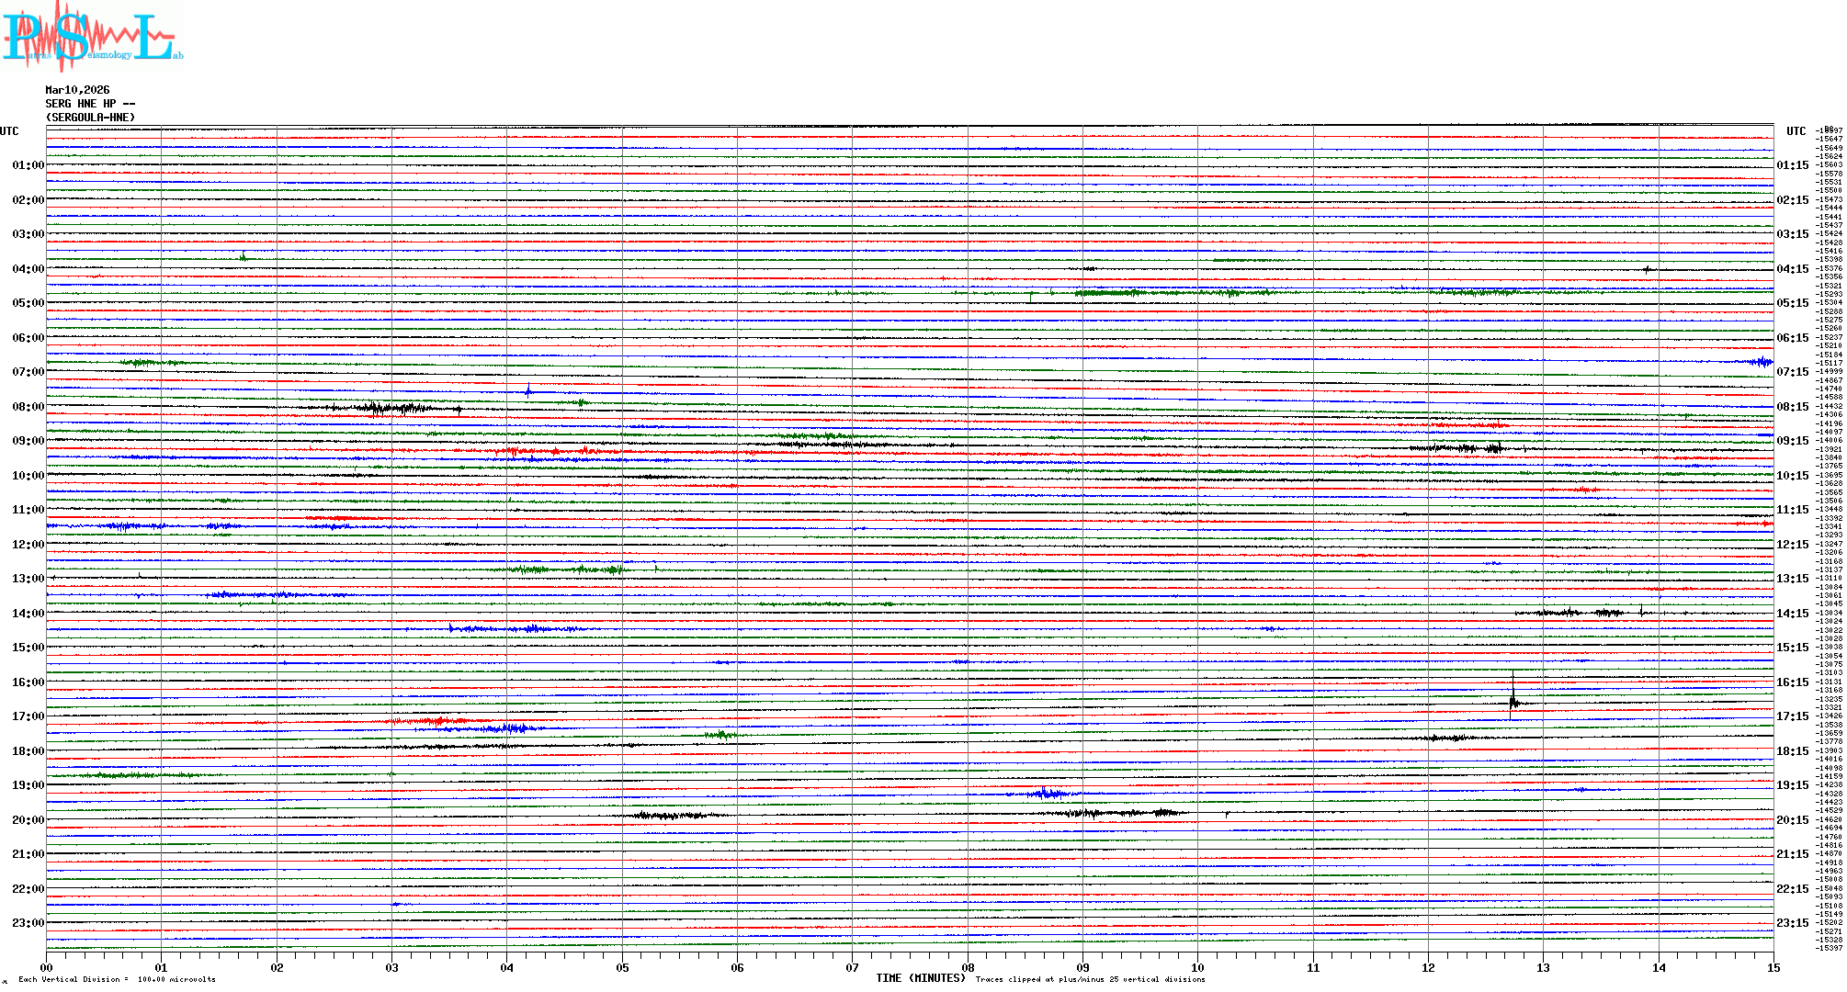
Task: Click the (SERGOULA-HNE) station name
Action: tap(90, 118)
